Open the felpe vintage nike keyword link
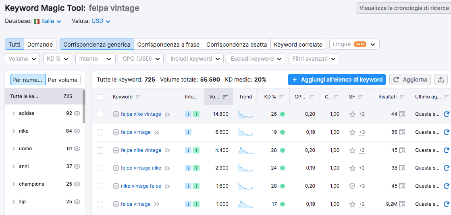 [x=141, y=168]
